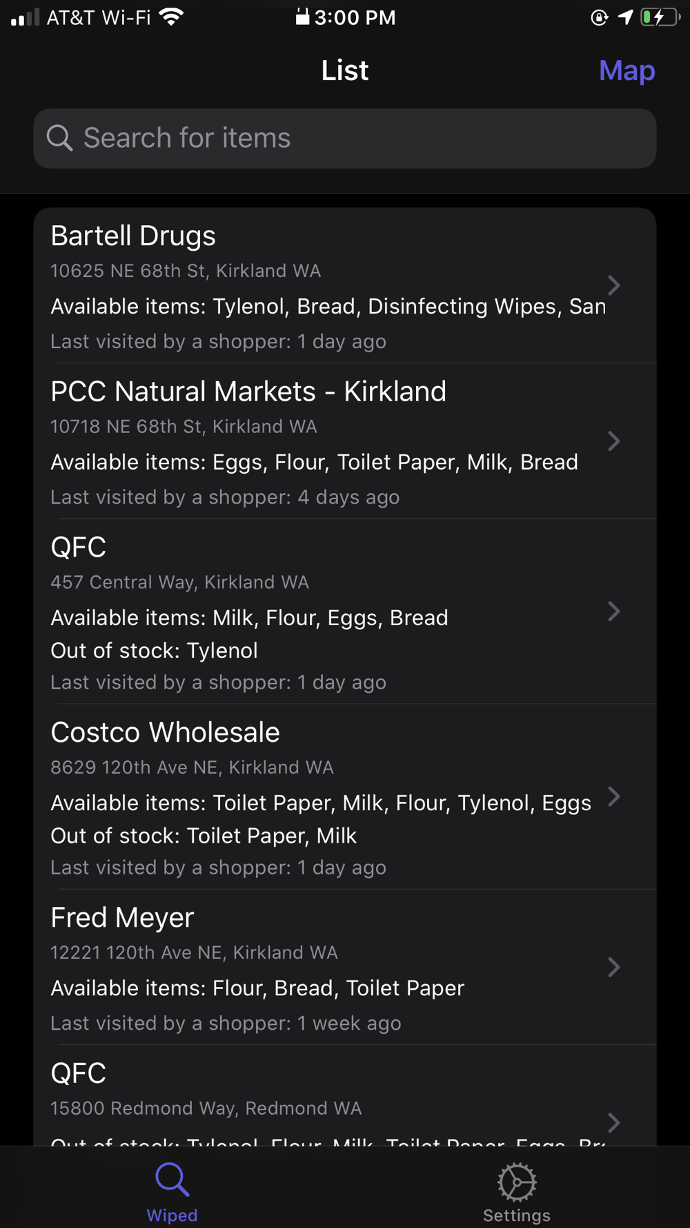Tap the cellular signal bars icon
Viewport: 690px width, 1228px height.
[x=25, y=17]
